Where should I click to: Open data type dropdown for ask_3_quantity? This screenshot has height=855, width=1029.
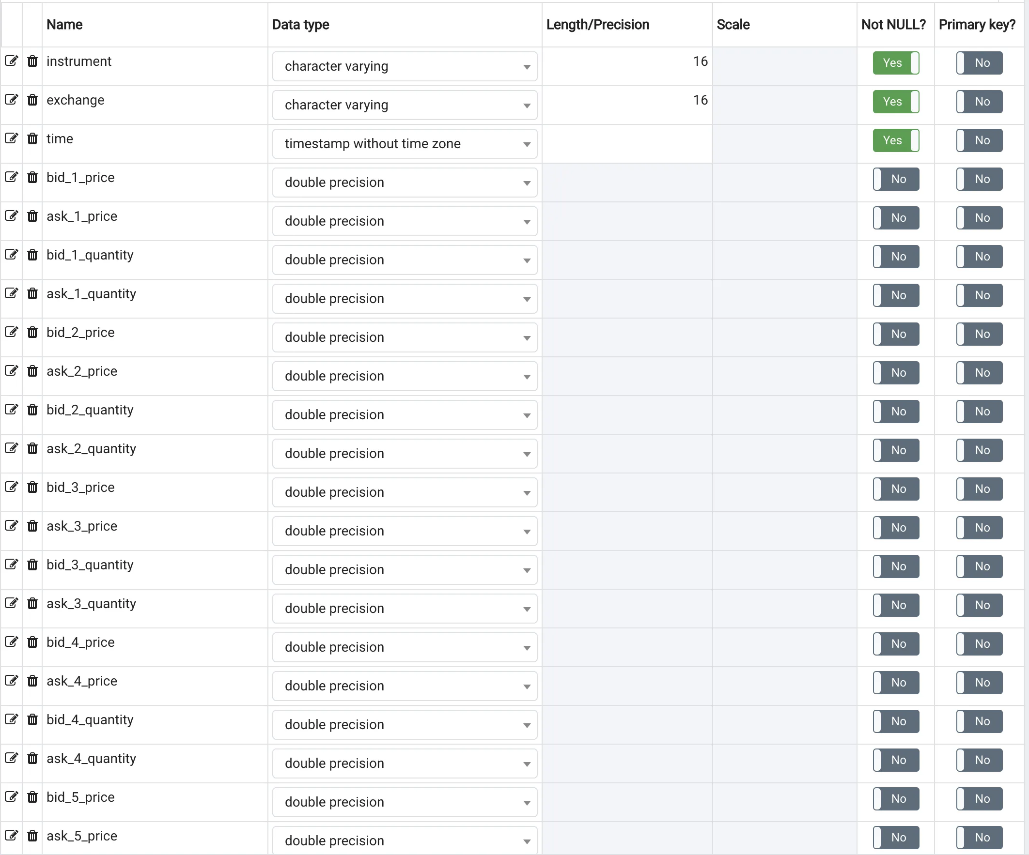(404, 608)
